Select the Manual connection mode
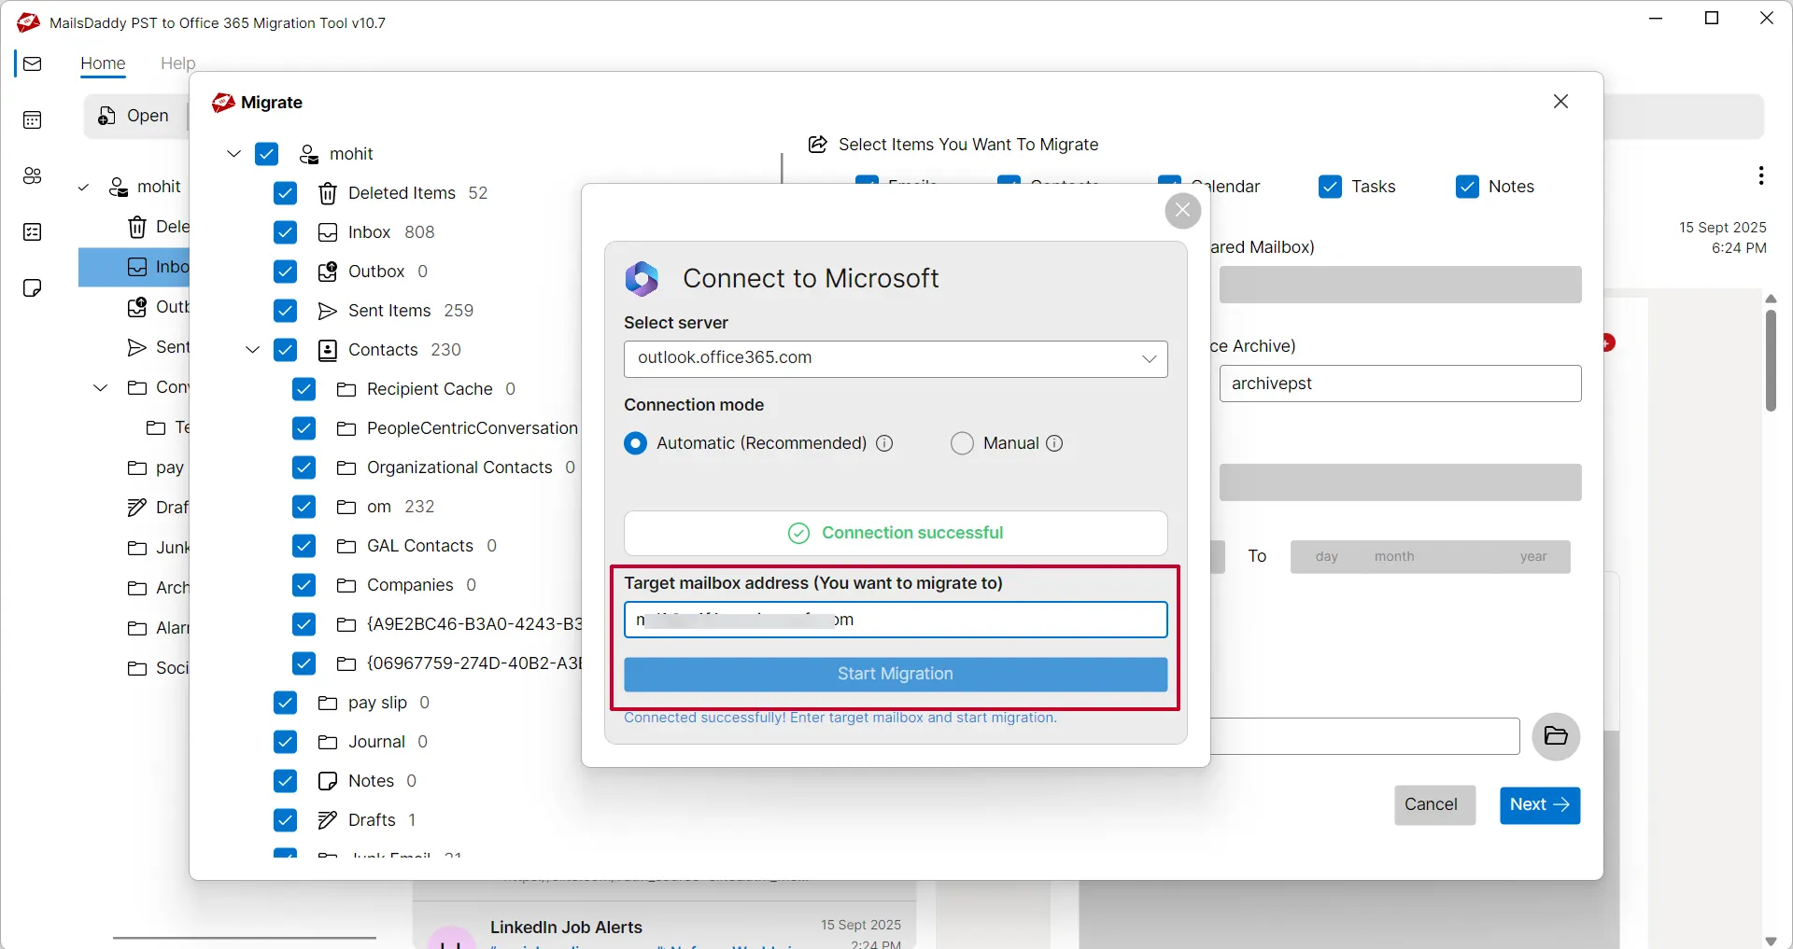1793x949 pixels. point(962,443)
